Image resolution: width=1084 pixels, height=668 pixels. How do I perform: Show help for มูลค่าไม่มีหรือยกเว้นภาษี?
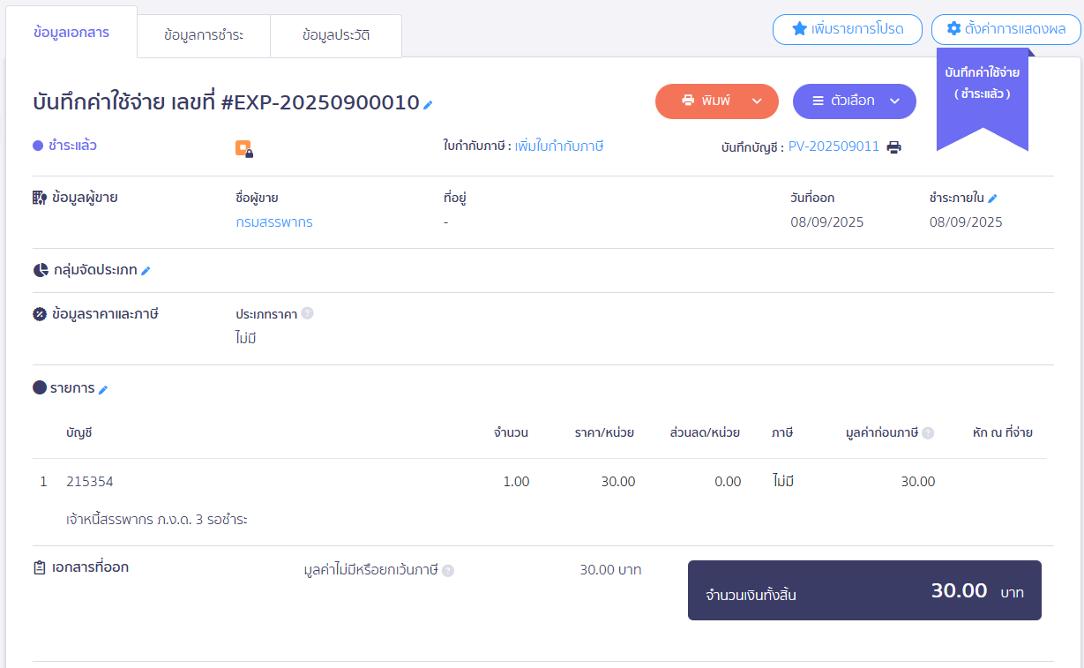point(448,571)
